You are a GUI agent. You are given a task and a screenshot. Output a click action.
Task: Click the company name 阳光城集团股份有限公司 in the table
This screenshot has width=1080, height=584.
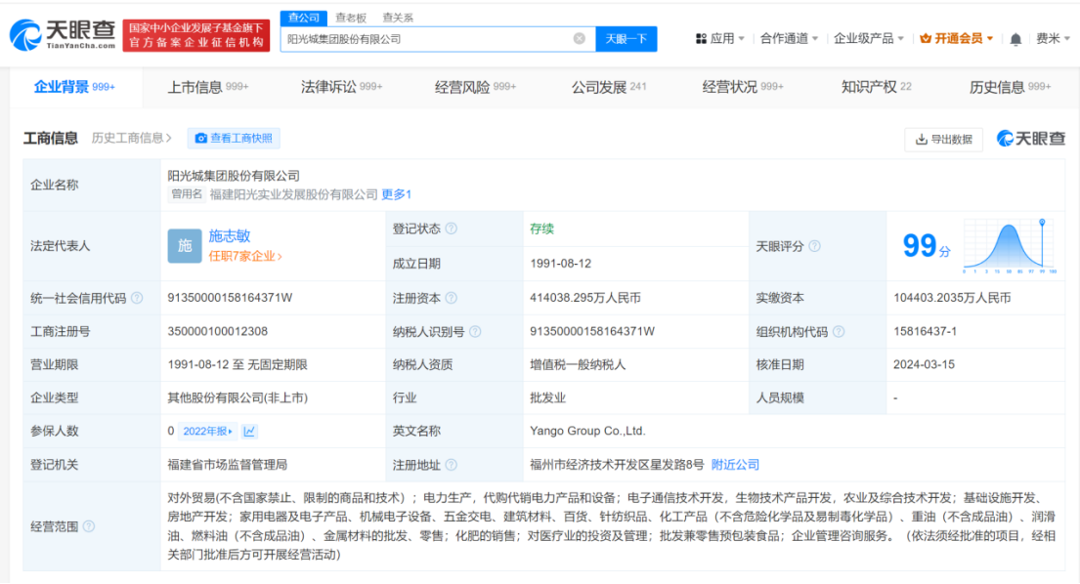click(234, 176)
